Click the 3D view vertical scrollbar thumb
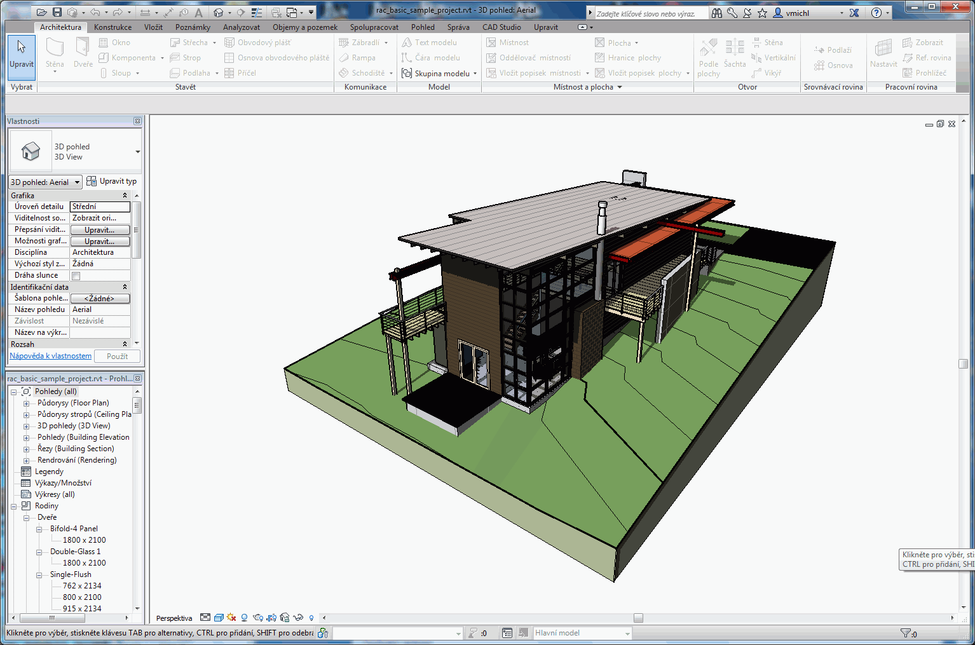This screenshot has height=645, width=975. [x=963, y=363]
